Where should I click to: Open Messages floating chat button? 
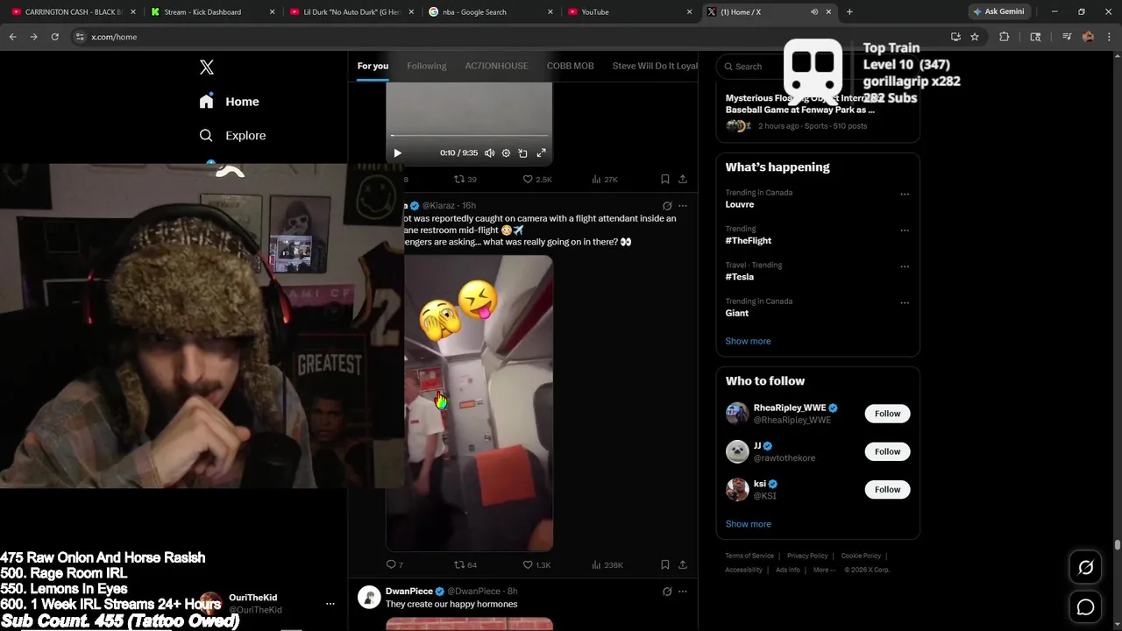click(x=1085, y=606)
